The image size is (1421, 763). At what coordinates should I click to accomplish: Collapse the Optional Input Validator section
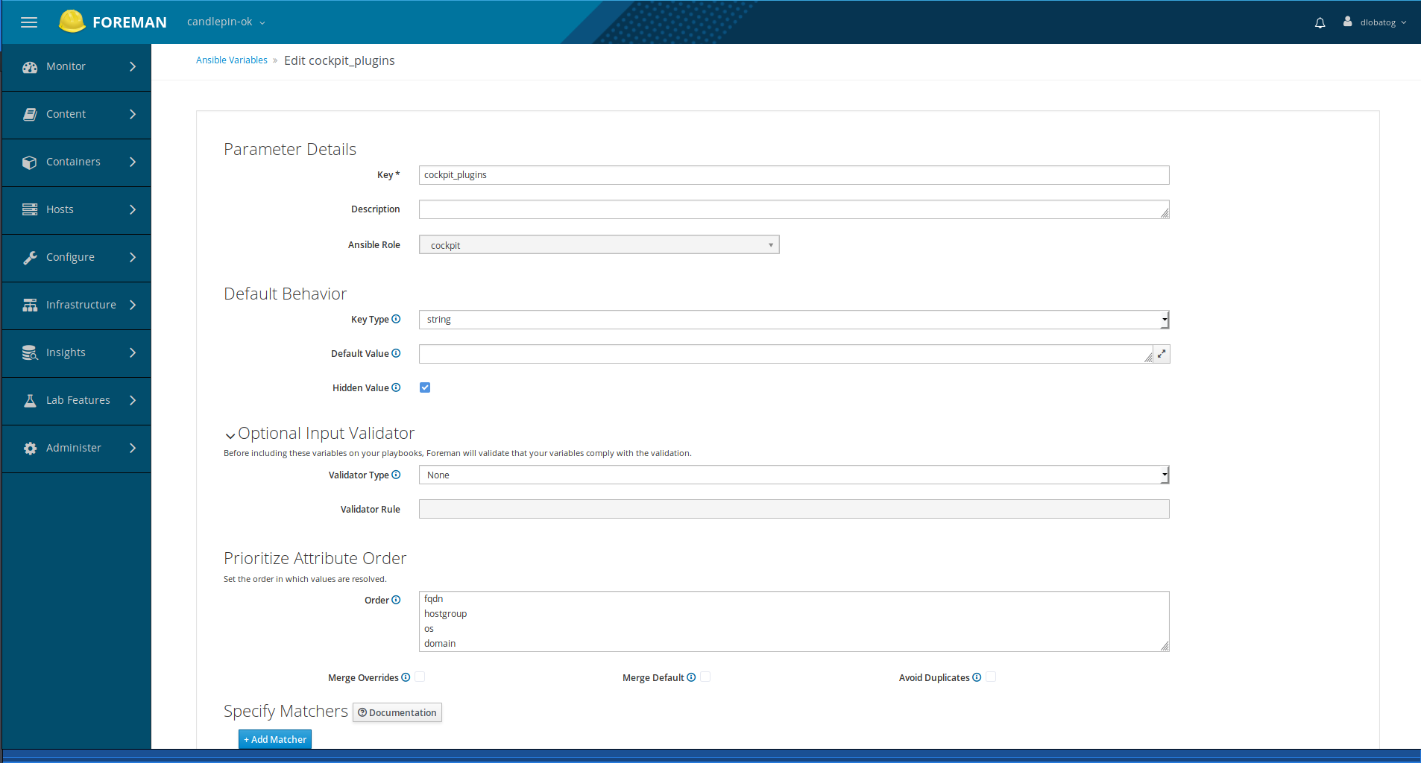click(230, 435)
